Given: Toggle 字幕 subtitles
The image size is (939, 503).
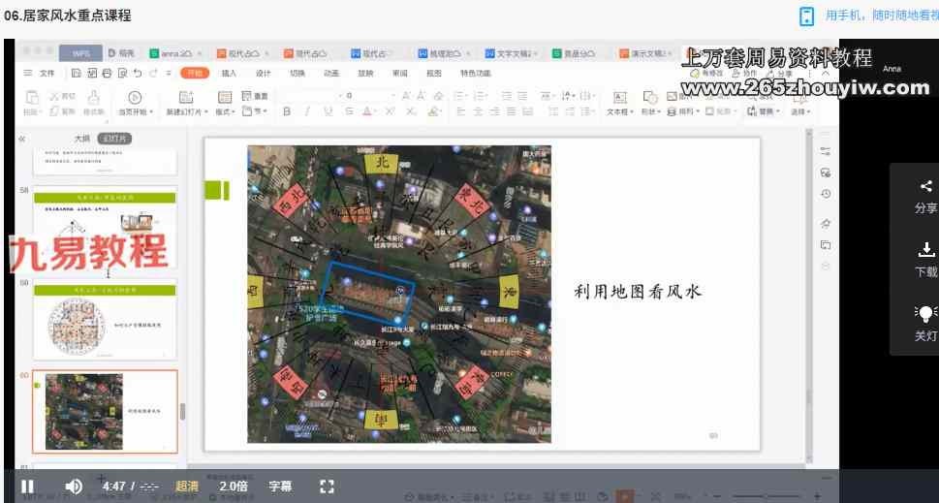Looking at the screenshot, I should pyautogui.click(x=280, y=486).
